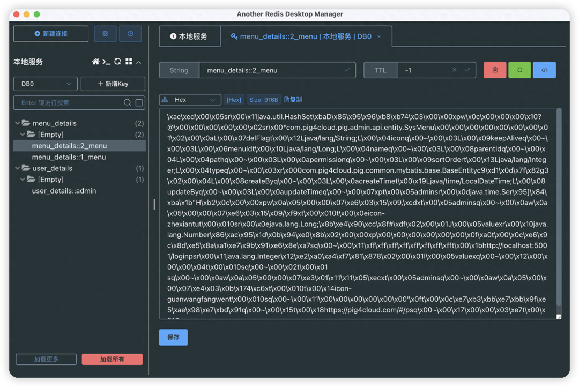Click the red 加载所有 button

tap(112, 359)
